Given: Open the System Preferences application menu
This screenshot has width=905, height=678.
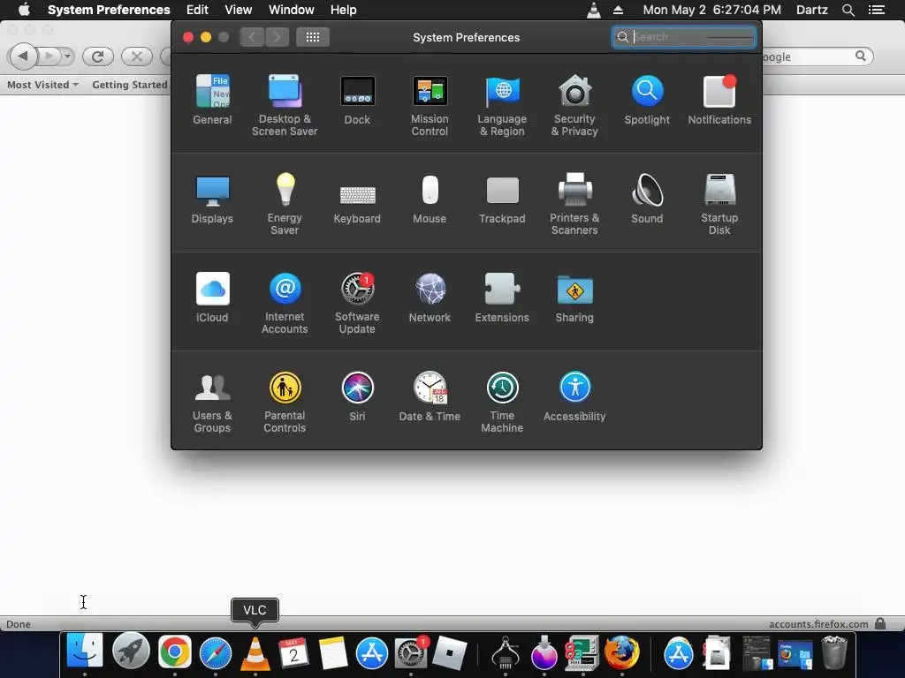Looking at the screenshot, I should 109,10.
